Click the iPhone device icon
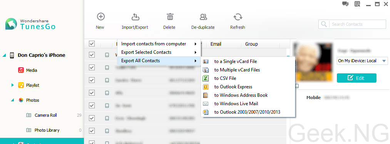The height and width of the screenshot is (144, 390). [12, 55]
